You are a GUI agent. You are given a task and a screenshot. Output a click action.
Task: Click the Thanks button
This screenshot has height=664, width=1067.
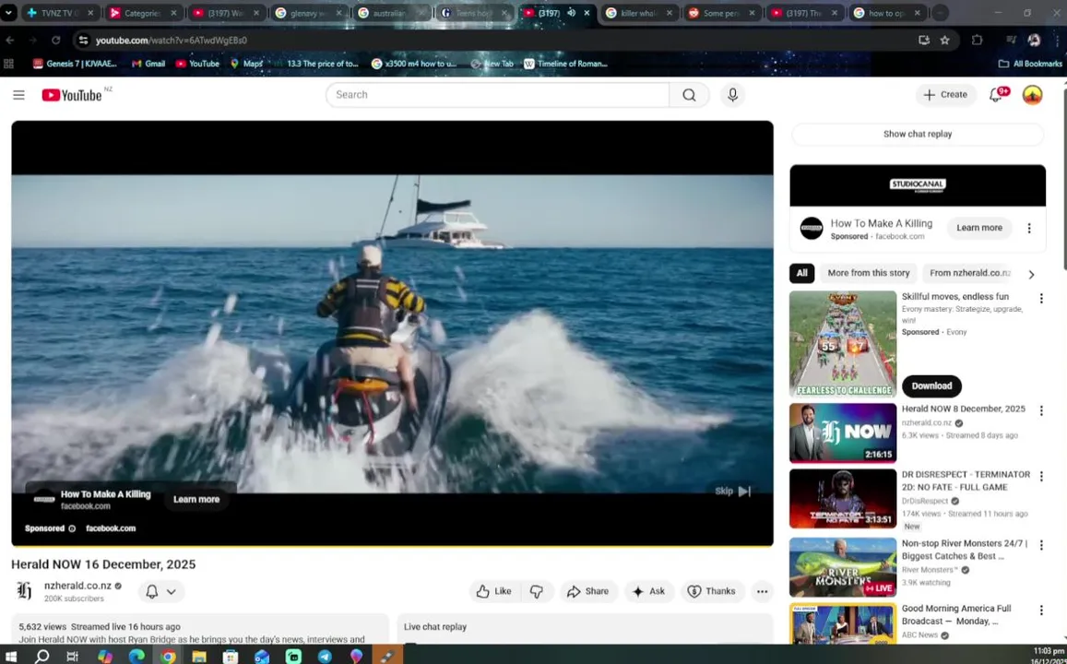pyautogui.click(x=711, y=591)
